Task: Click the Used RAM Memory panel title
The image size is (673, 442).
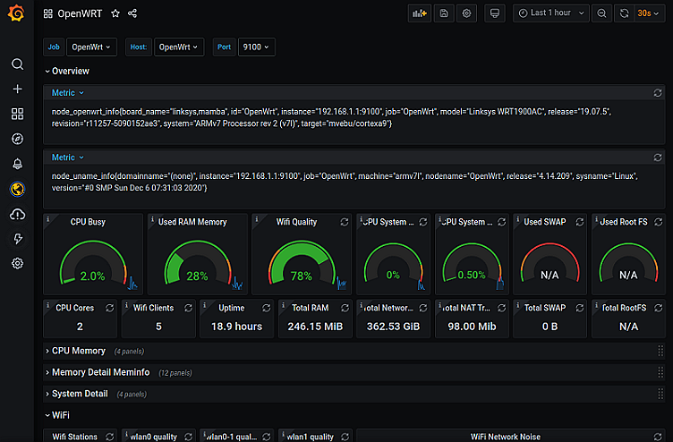Action: tap(192, 222)
